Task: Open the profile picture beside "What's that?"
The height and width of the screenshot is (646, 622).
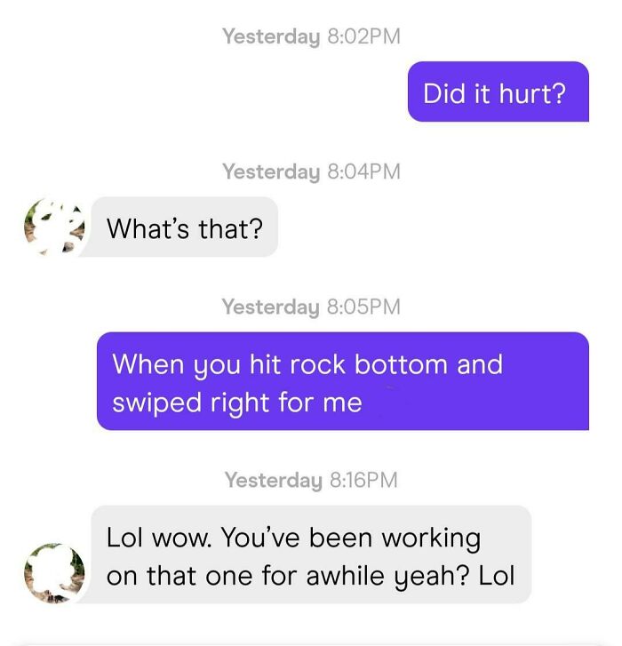Action: [x=54, y=227]
